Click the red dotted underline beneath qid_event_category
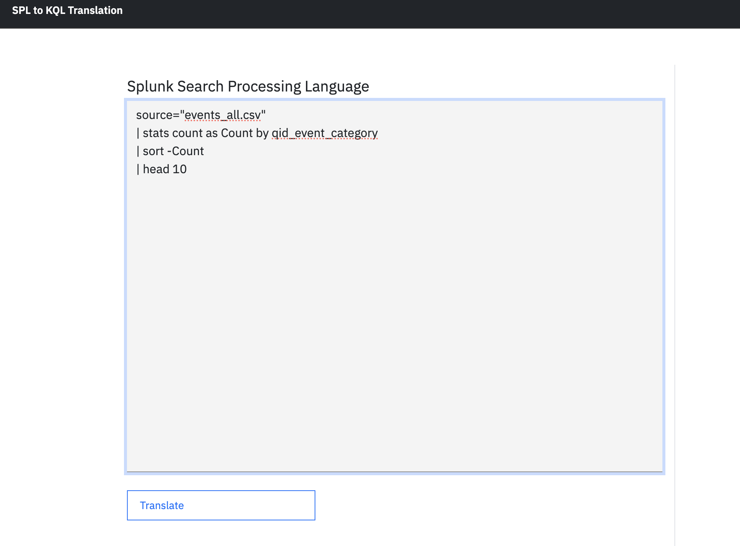The height and width of the screenshot is (546, 740). point(324,139)
